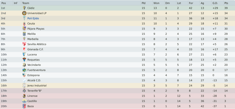Click the Baza club badge icon
This screenshot has width=235, height=109.
[x=24, y=106]
